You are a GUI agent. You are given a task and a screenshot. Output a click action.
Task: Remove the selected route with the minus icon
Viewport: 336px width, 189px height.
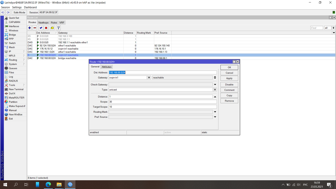(x=35, y=28)
